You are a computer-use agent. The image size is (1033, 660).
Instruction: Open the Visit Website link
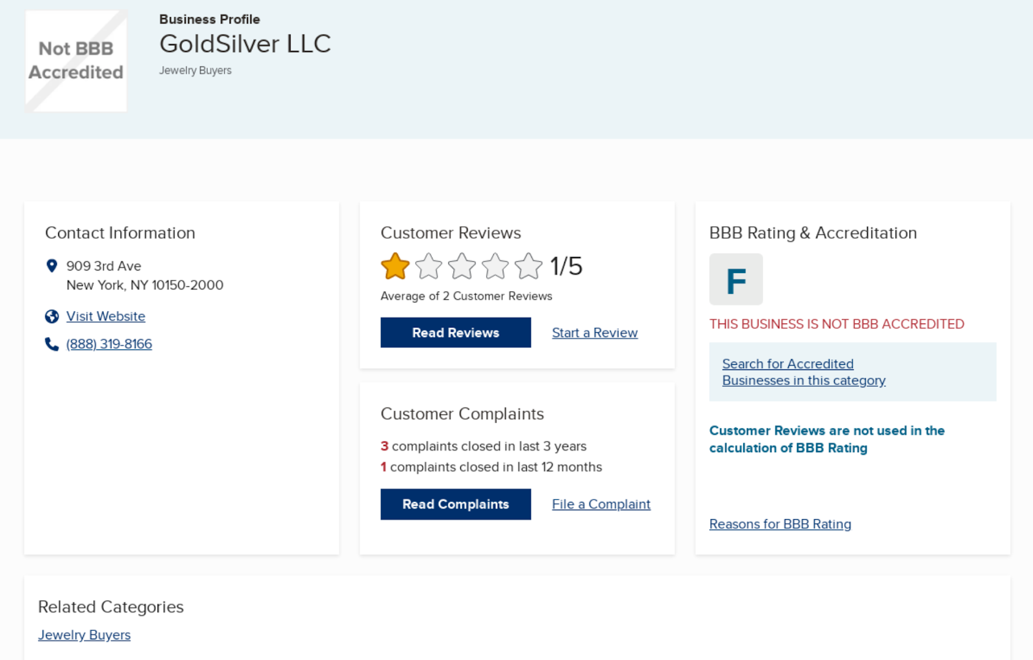tap(106, 316)
